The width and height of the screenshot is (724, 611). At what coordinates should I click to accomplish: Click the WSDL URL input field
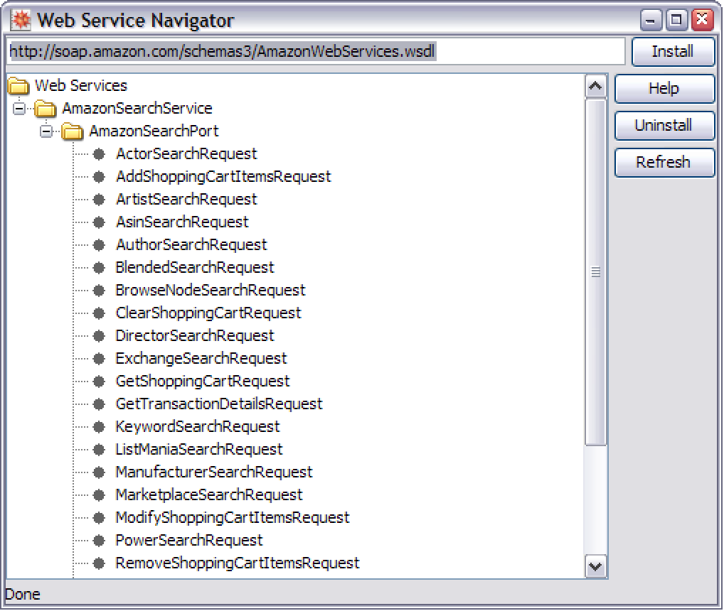coord(316,52)
